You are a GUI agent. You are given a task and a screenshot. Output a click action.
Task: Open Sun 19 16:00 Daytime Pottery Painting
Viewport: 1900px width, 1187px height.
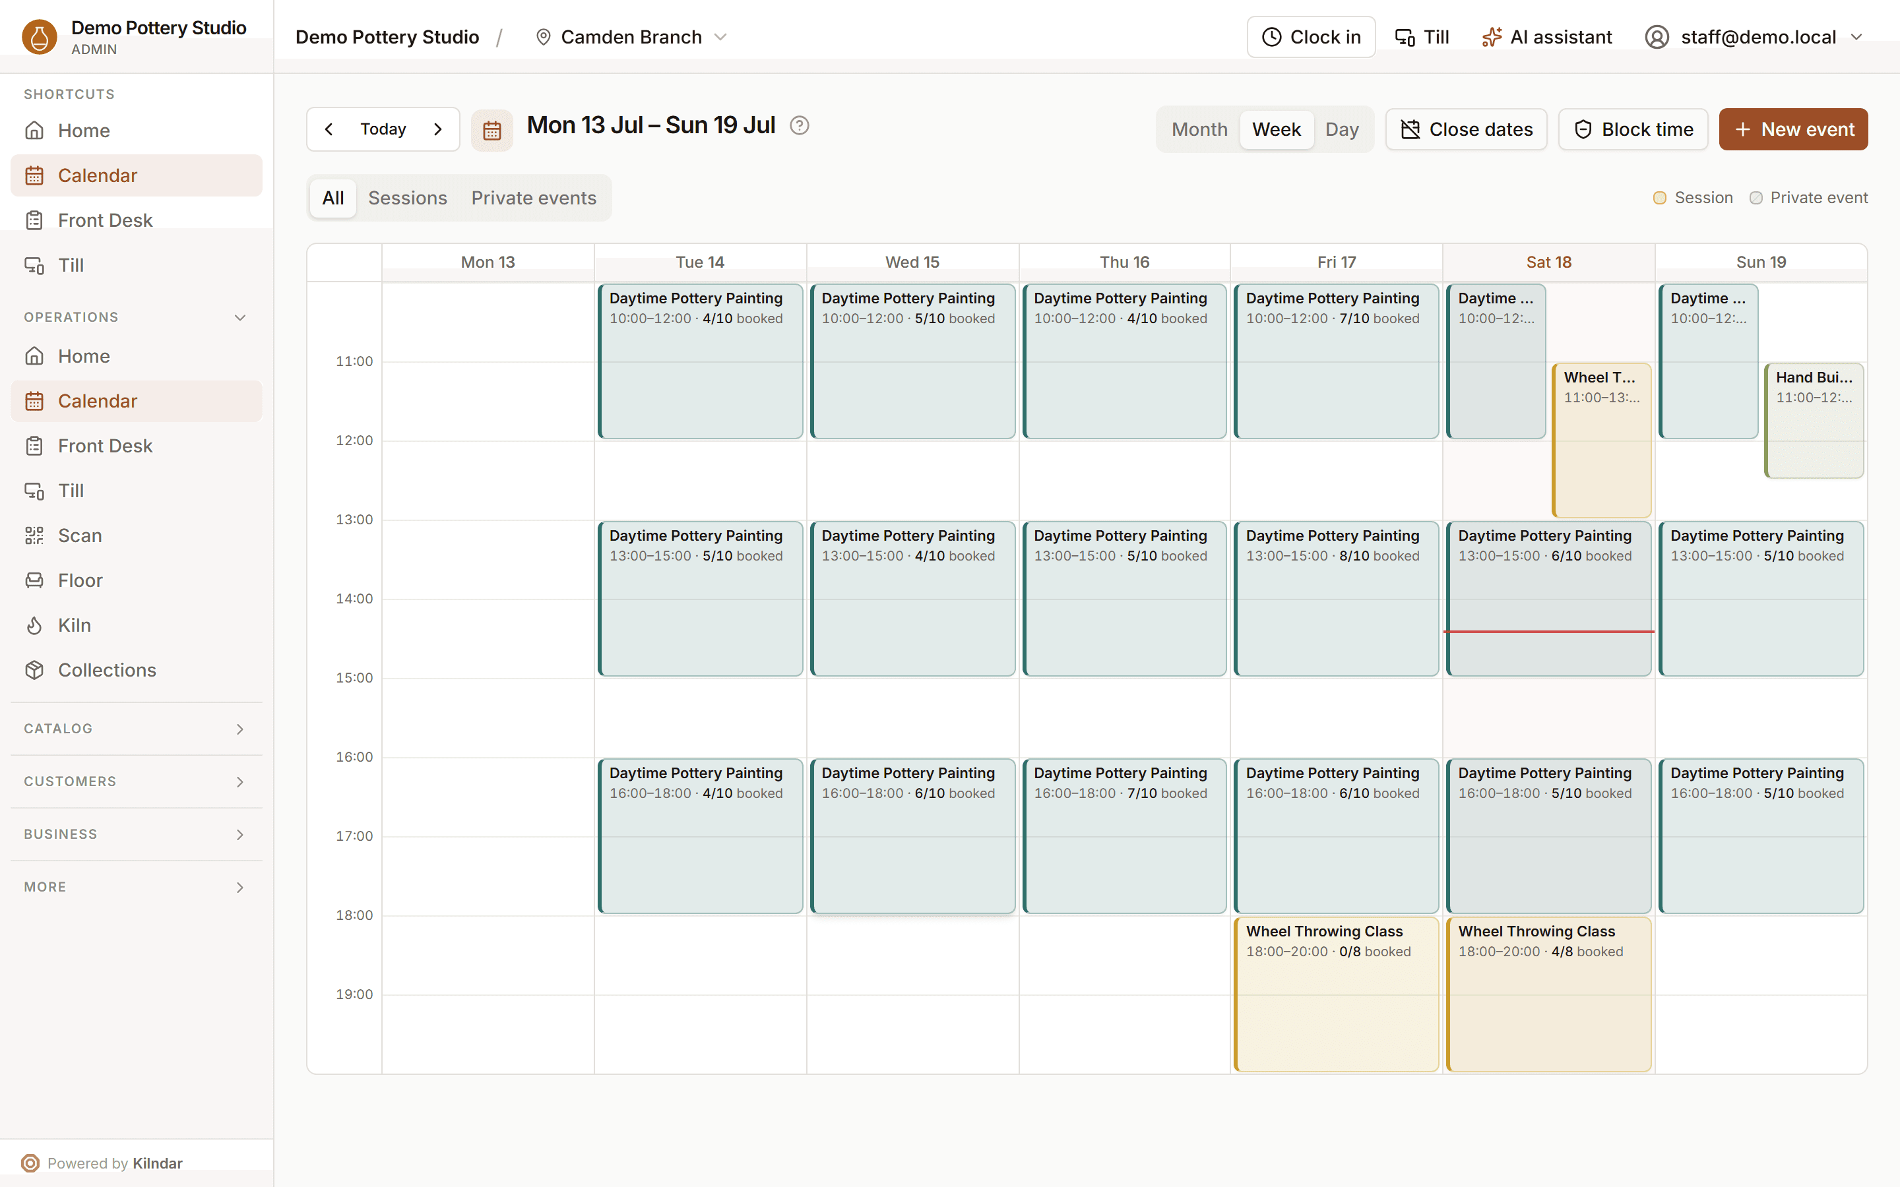[1761, 836]
